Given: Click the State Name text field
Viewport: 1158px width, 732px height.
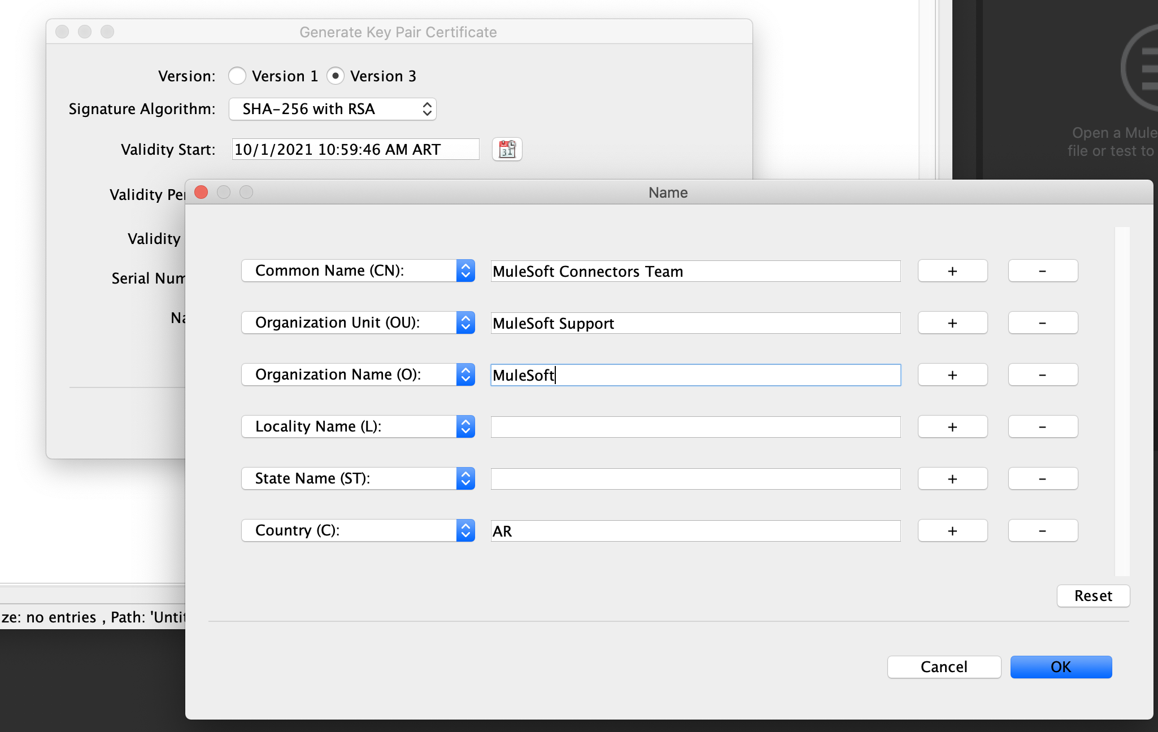Looking at the screenshot, I should point(695,479).
